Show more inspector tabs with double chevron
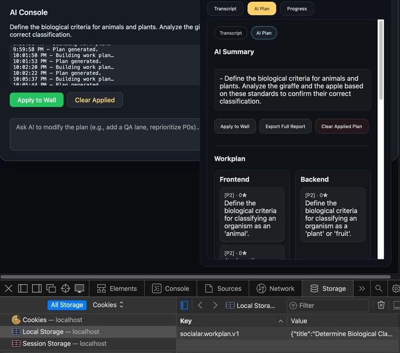Screen dimensions: 400x353 (362, 289)
